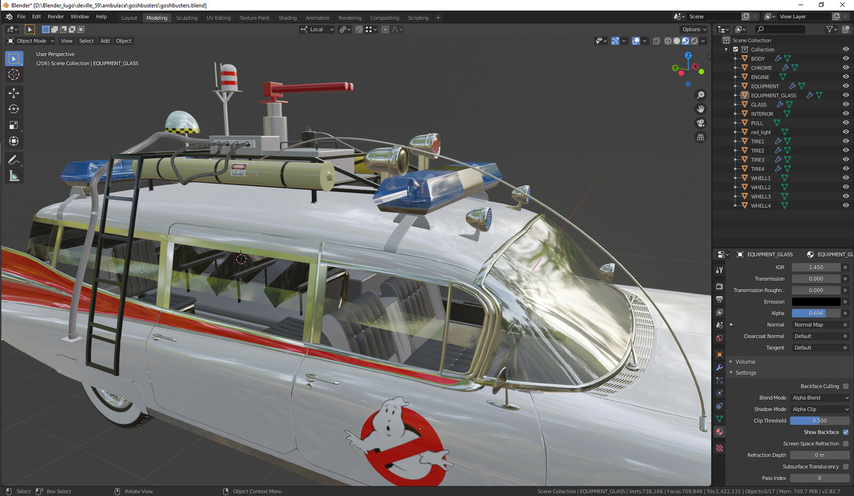Choose the Annotate pencil tool

(x=14, y=160)
